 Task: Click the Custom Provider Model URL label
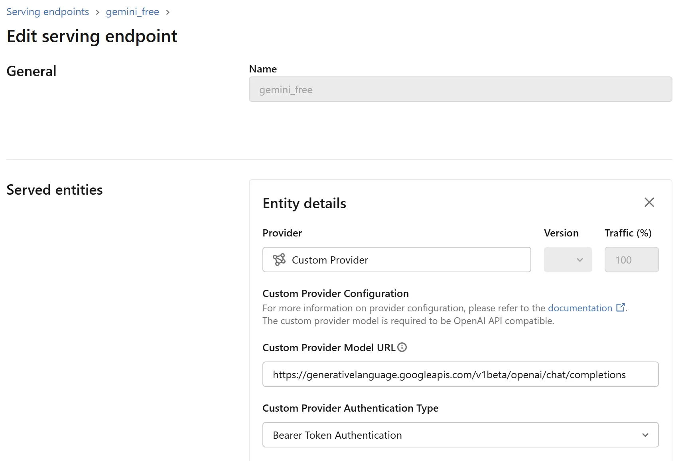coord(329,348)
